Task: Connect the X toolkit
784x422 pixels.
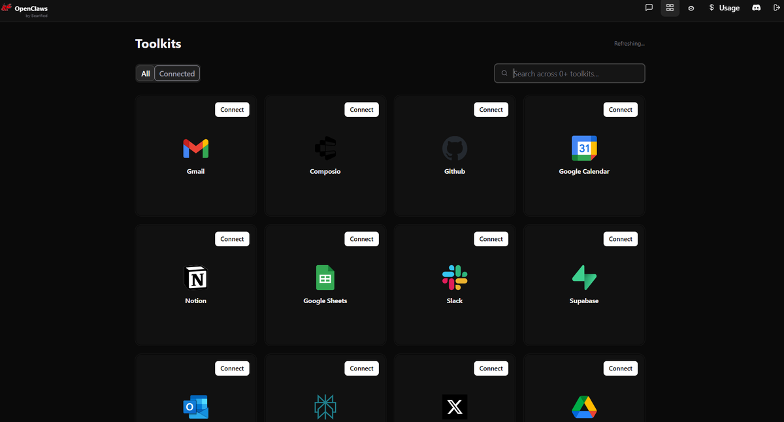Action: click(x=491, y=368)
